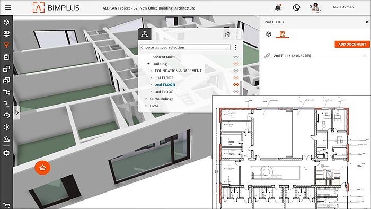The image size is (371, 209).
Task: Click the notifications bell icon
Action: point(278,7)
